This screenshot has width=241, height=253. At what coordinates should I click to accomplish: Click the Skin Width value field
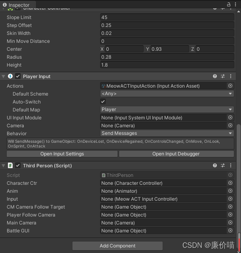(x=167, y=33)
